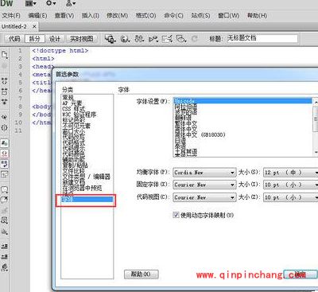
Task: Click the W3C validation icon
Action: [153, 39]
